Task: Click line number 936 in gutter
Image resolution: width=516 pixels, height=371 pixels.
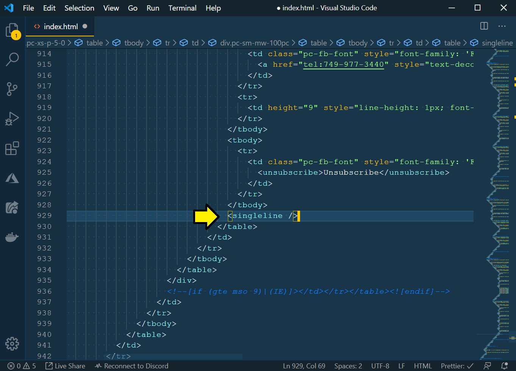Action: click(x=44, y=291)
